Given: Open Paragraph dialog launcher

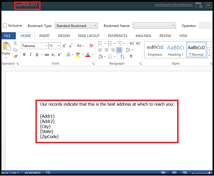Looking at the screenshot, I should click(x=140, y=64).
